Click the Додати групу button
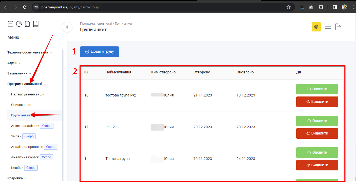 [100, 52]
